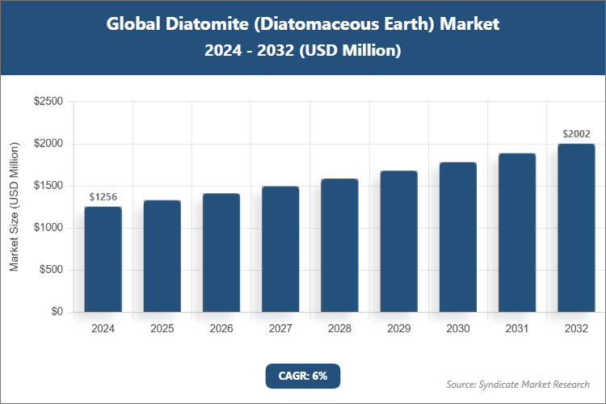The width and height of the screenshot is (606, 404).
Task: Click the $1256 data label
Action: (x=103, y=197)
